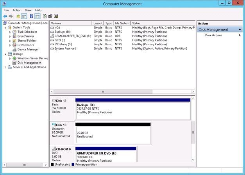Click the black Unallocated legend swatch
245x175 pixels.
(x=52, y=164)
